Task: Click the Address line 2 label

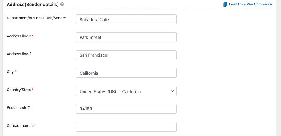Action: click(x=19, y=54)
